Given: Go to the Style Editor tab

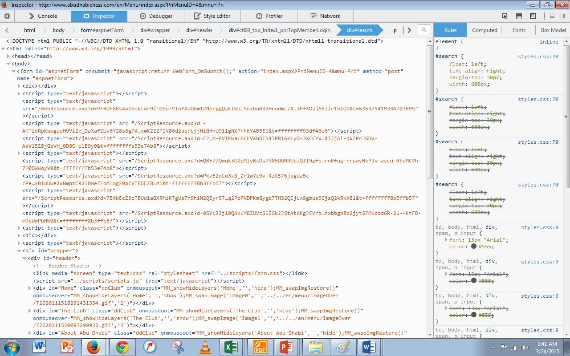Looking at the screenshot, I should pos(212,16).
